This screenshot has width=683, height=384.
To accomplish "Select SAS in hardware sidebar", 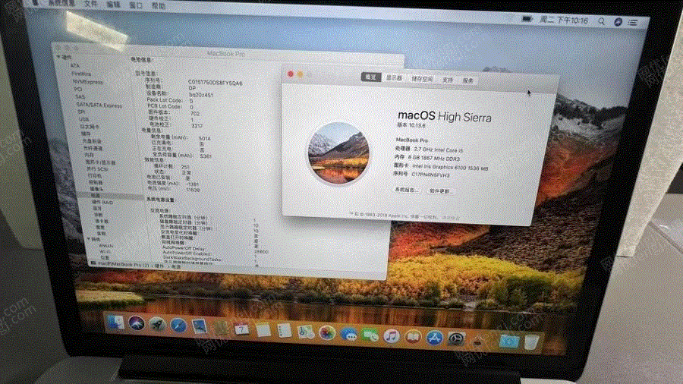I will coord(79,96).
